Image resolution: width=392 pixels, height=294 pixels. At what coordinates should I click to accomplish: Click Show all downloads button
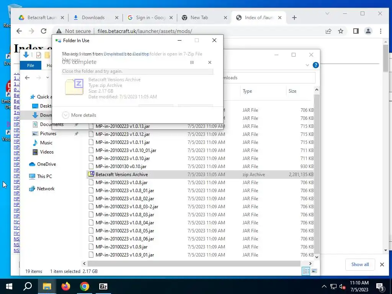click(x=360, y=265)
